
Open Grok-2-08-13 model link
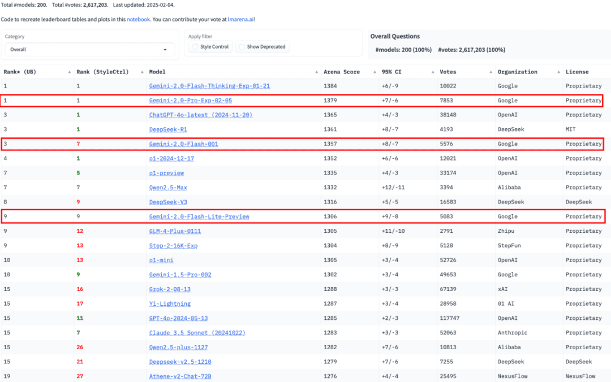(x=170, y=289)
